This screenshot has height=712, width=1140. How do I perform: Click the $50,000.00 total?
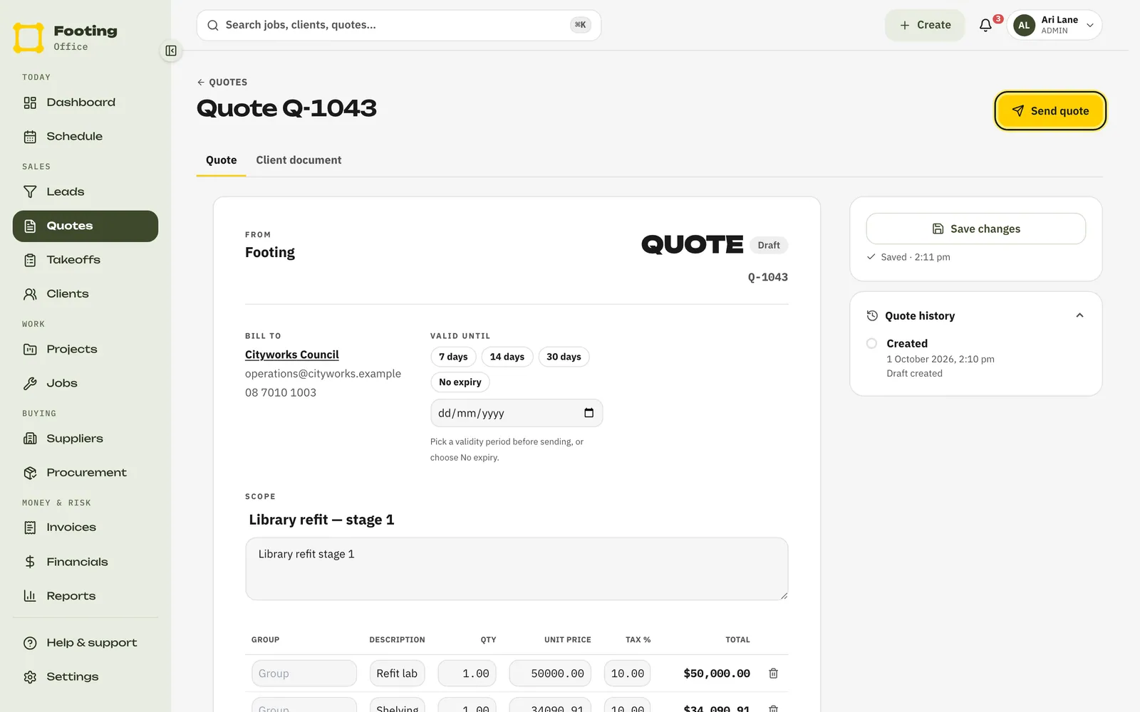[x=717, y=674]
